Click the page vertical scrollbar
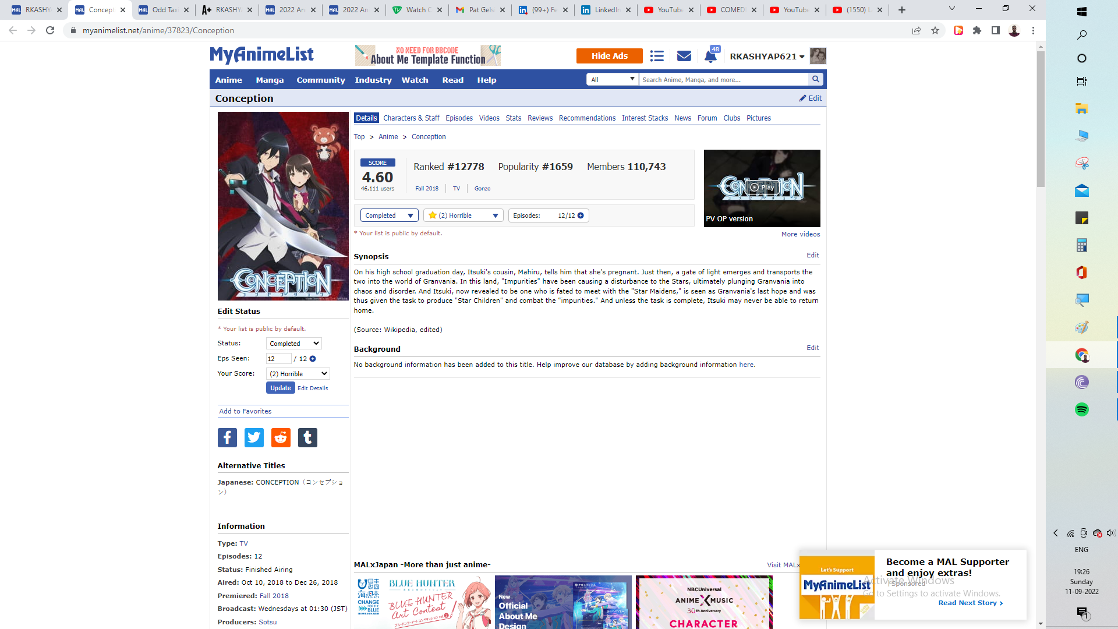Screen dimensions: 1118x629 coord(1041,119)
